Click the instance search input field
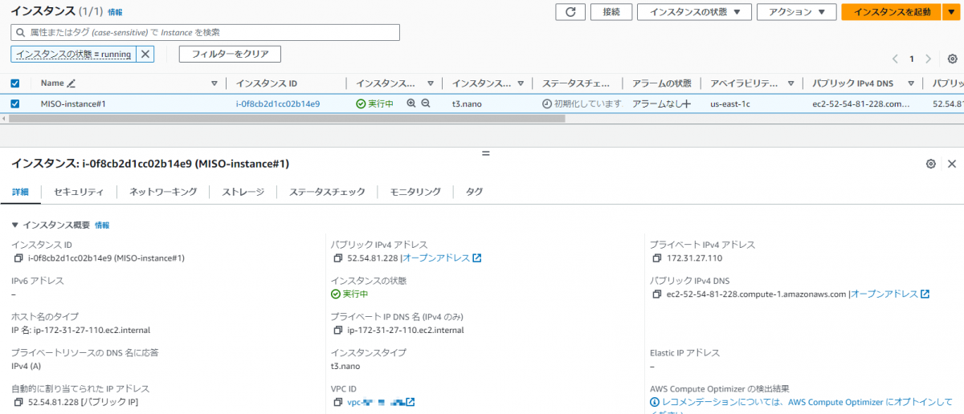 pyautogui.click(x=206, y=32)
